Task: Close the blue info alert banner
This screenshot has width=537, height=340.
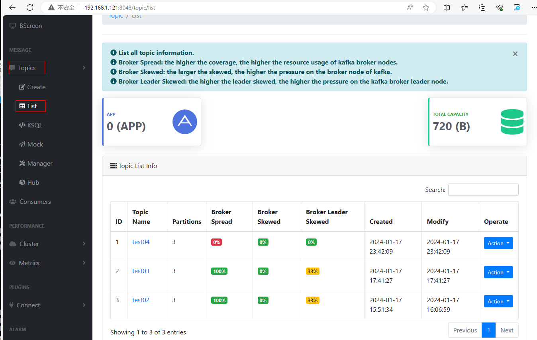Action: click(x=515, y=54)
